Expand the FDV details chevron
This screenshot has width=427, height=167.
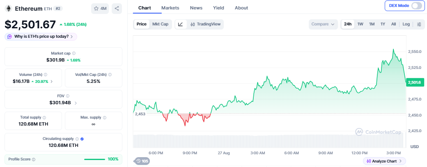click(76, 103)
